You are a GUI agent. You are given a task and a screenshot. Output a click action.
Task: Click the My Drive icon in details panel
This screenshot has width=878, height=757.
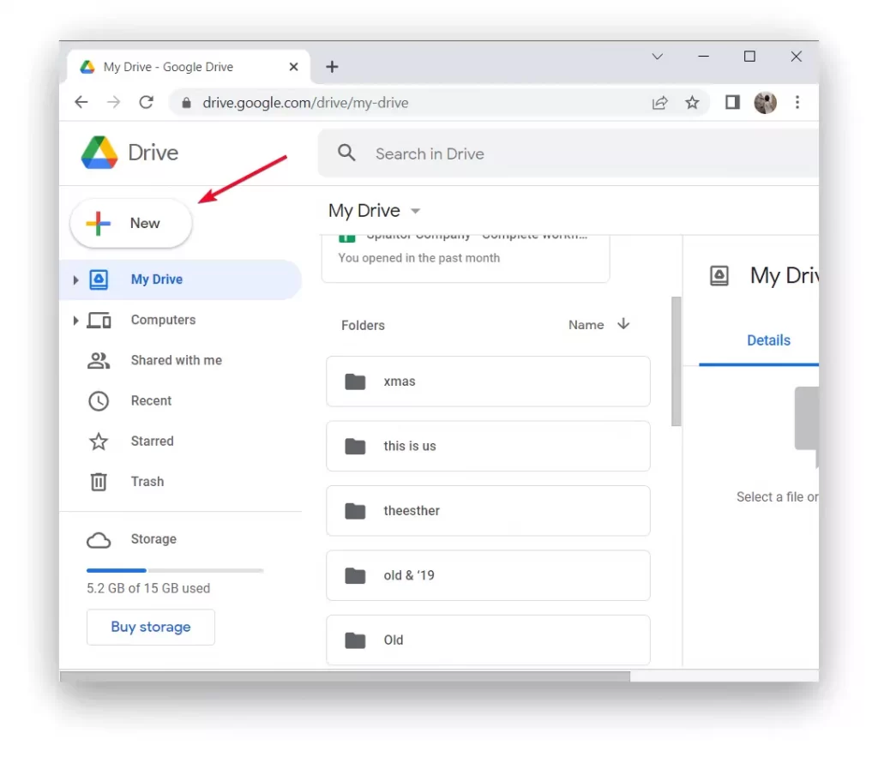point(719,275)
